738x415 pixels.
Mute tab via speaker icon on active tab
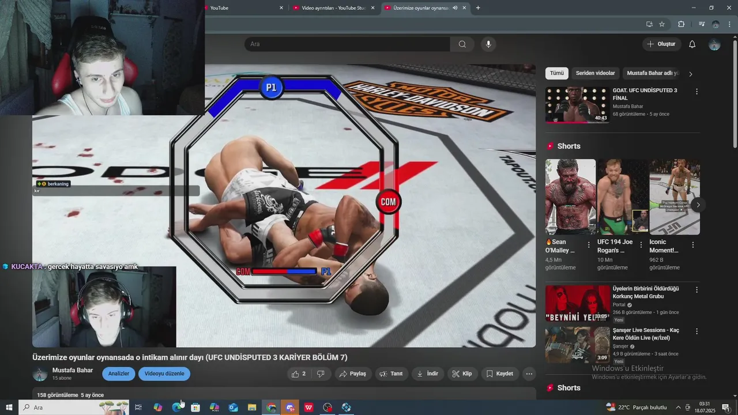455,8
